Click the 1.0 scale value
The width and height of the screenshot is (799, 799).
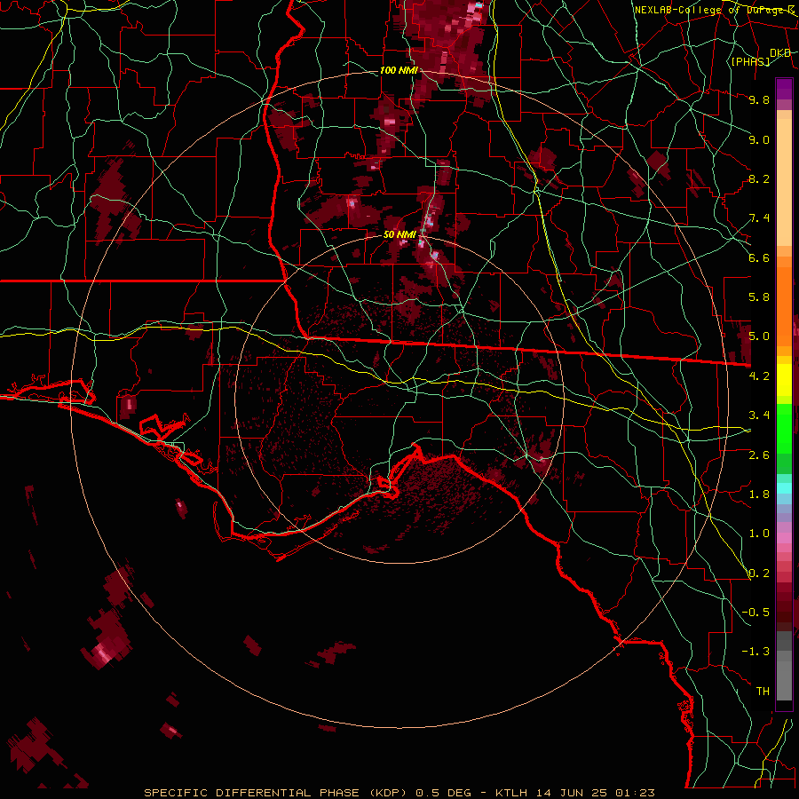pyautogui.click(x=759, y=534)
